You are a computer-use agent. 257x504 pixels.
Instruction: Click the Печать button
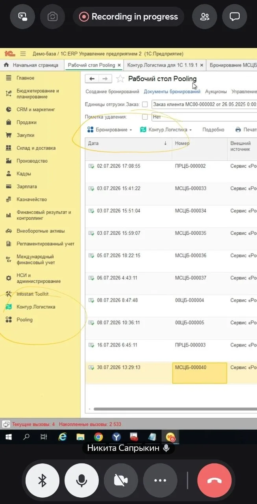(x=246, y=130)
